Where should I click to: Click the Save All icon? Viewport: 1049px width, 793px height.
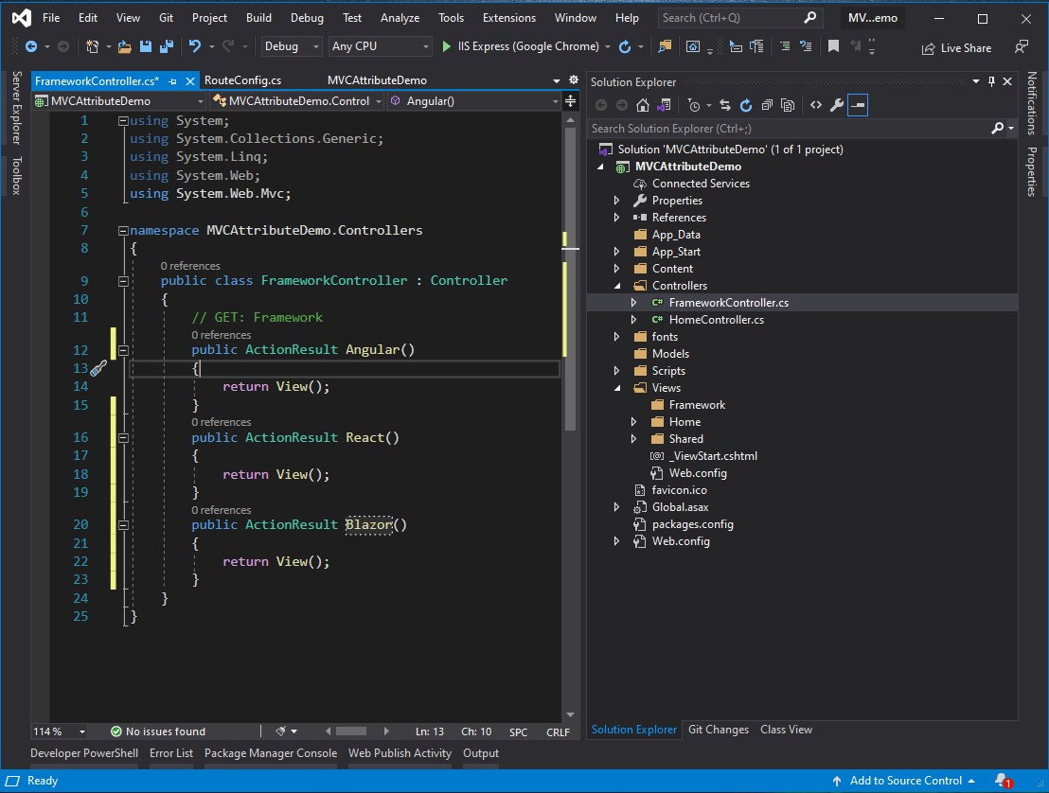tap(165, 45)
